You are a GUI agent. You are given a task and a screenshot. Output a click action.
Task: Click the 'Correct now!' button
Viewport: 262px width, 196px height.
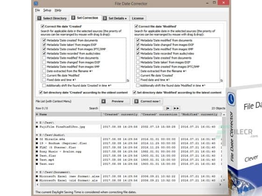tap(148, 101)
